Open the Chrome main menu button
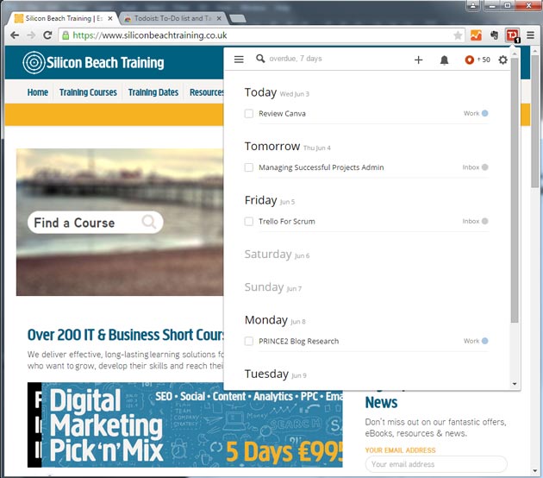Screen dimensions: 543x478 pos(531,35)
